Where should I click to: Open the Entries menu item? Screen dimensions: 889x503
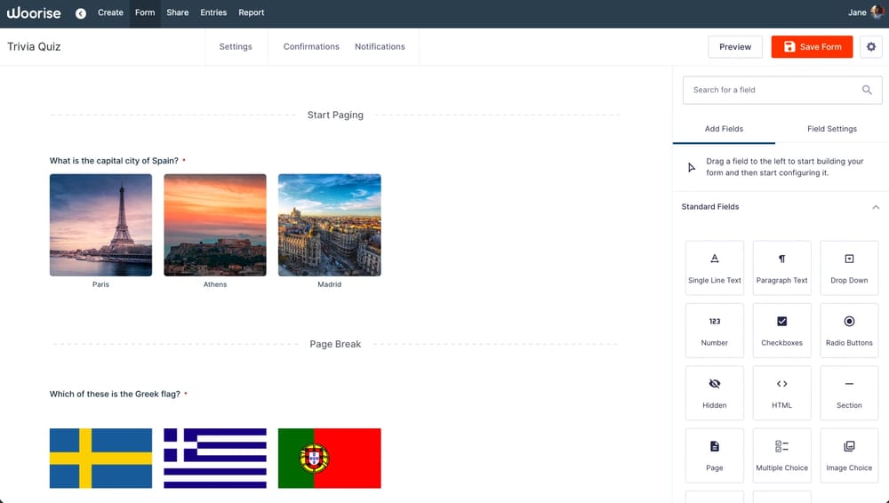(213, 12)
